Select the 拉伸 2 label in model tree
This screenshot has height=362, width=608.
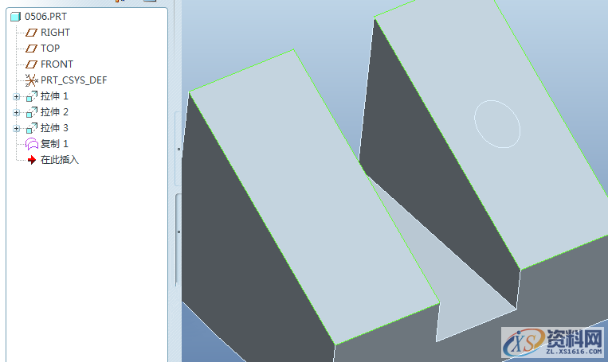55,112
